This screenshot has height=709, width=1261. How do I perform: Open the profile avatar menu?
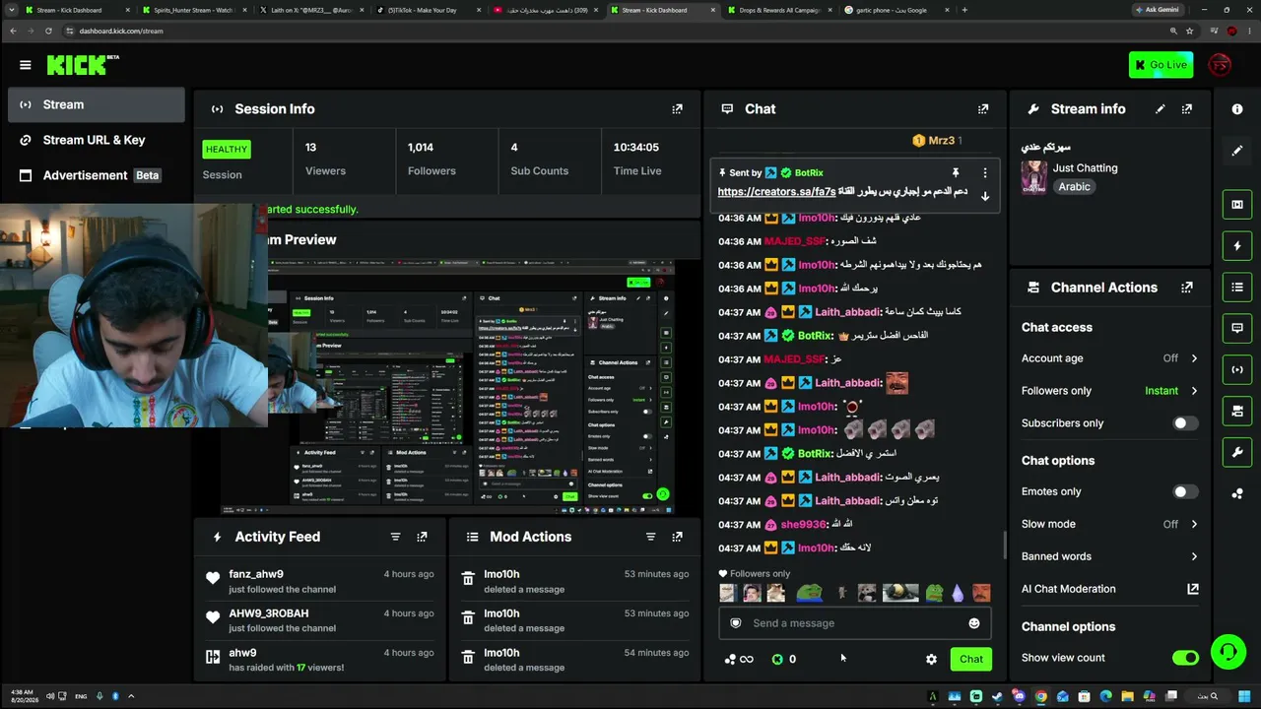pos(1220,65)
